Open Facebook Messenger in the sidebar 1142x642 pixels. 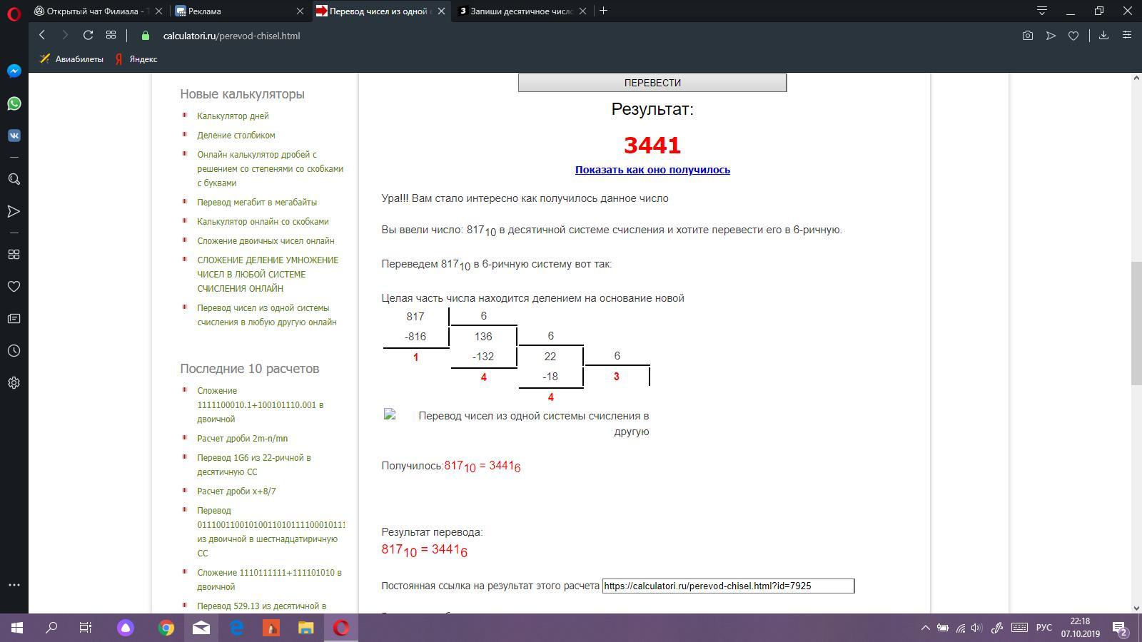pyautogui.click(x=14, y=71)
